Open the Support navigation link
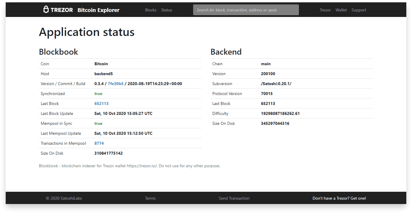Image resolution: width=412 pixels, height=213 pixels. pos(359,10)
